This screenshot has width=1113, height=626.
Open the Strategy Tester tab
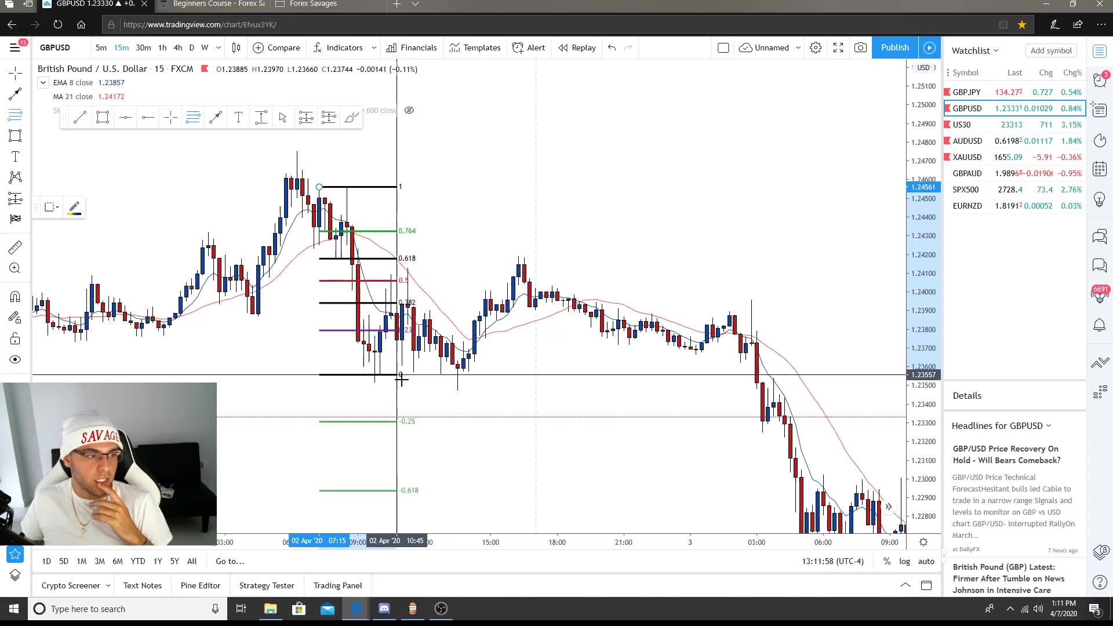click(x=266, y=585)
